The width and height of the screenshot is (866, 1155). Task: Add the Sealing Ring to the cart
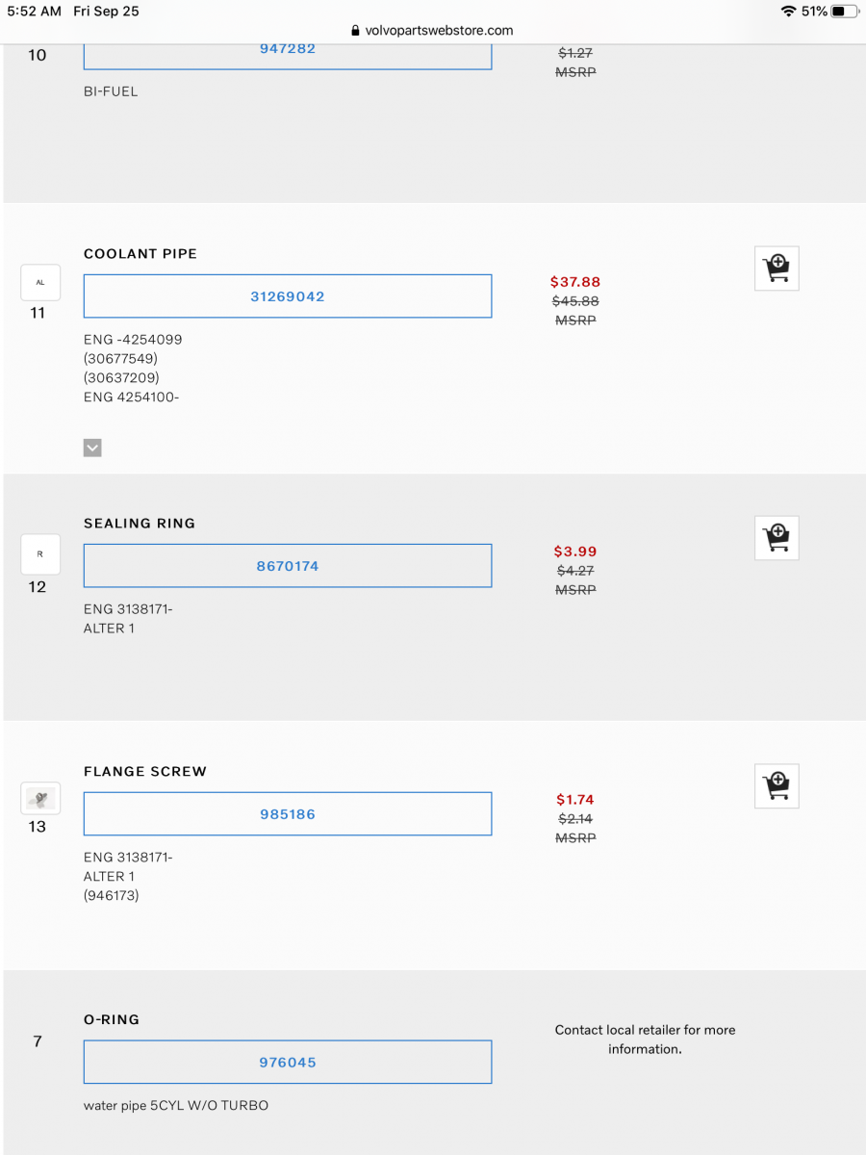[777, 538]
